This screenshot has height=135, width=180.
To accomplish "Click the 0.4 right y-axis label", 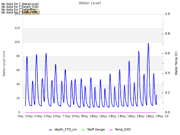I will [x=167, y=73].
